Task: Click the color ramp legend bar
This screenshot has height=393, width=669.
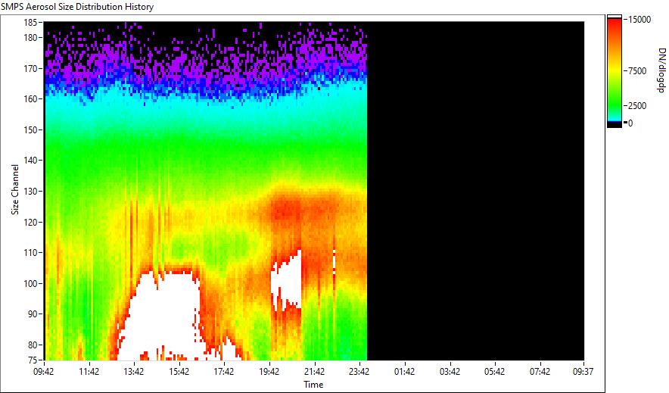Action: 615,71
